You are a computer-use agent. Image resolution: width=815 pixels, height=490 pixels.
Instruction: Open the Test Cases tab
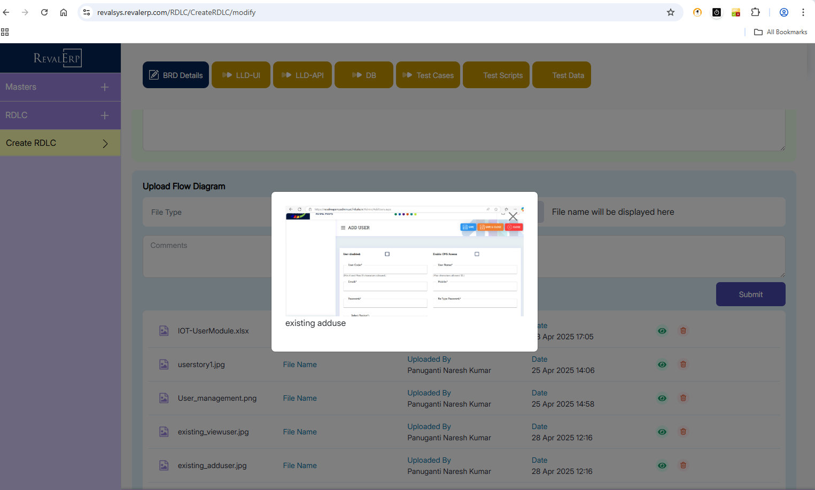coord(428,75)
